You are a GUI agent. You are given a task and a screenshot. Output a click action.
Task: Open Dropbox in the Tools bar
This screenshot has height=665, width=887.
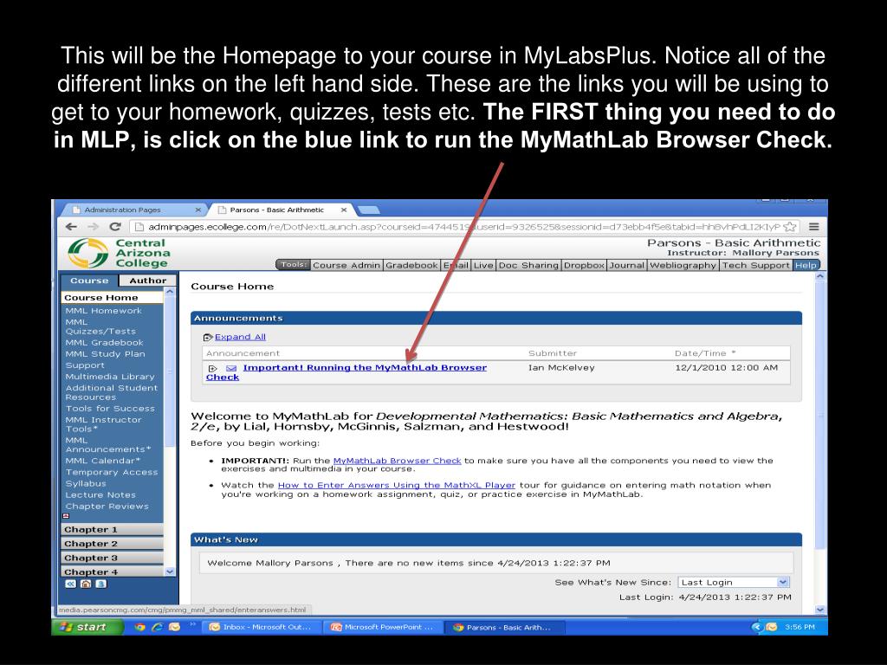click(584, 265)
